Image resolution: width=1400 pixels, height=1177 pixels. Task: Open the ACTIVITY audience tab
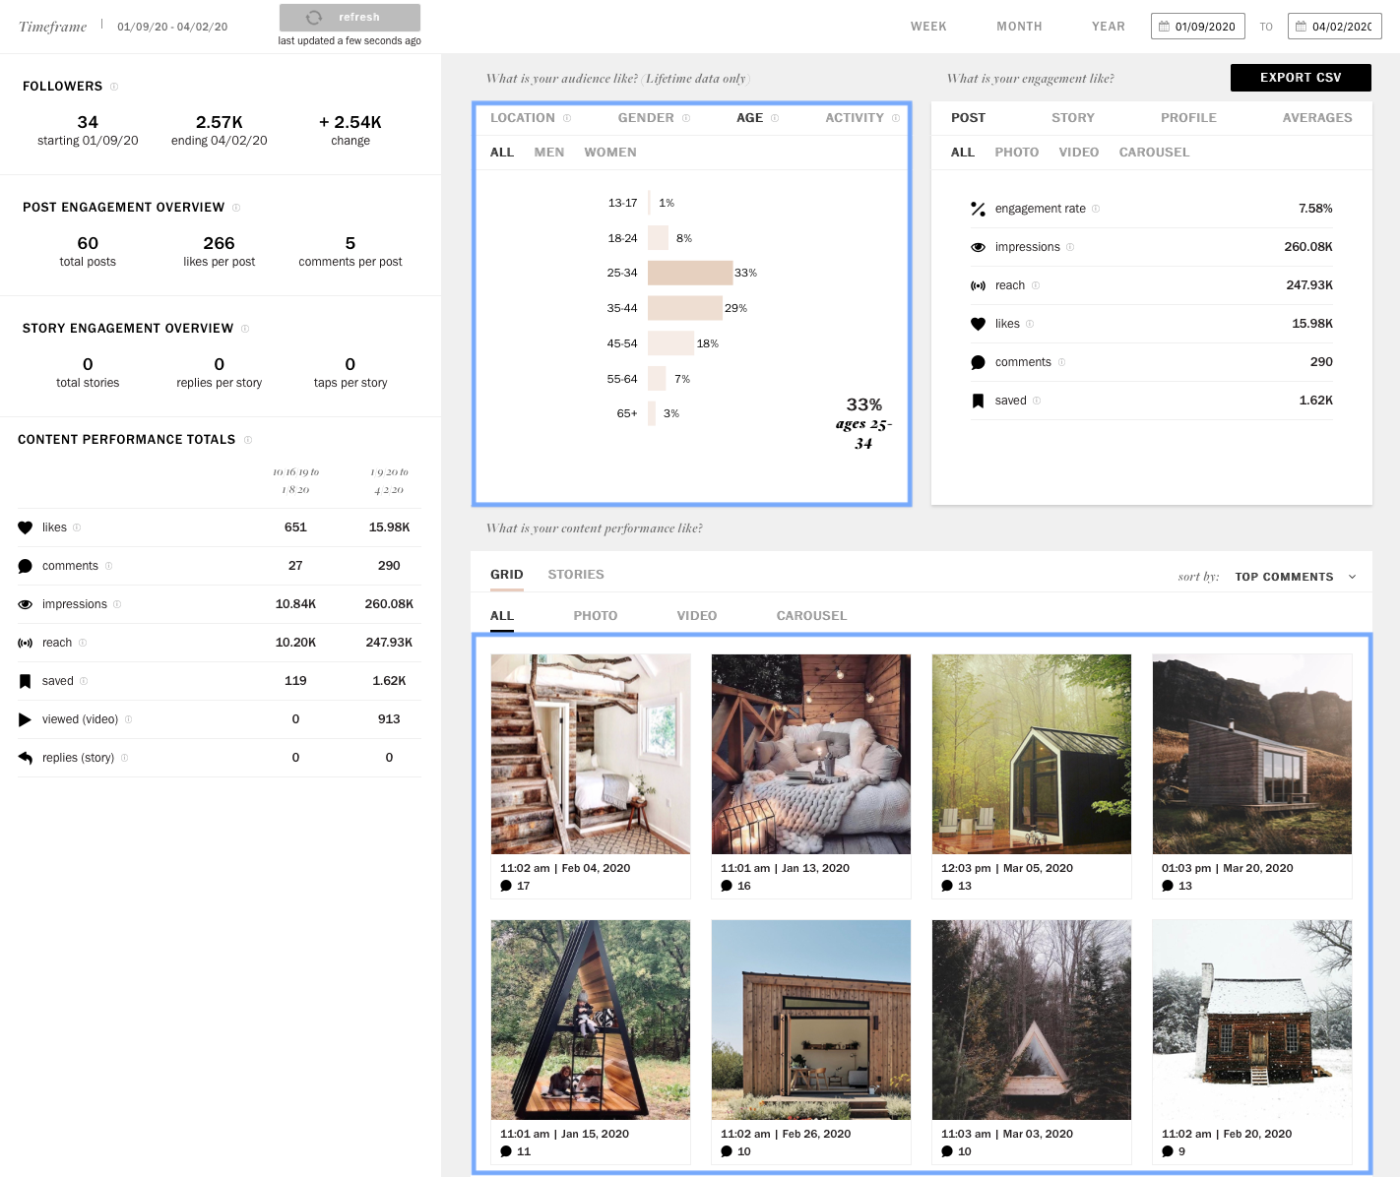click(855, 118)
